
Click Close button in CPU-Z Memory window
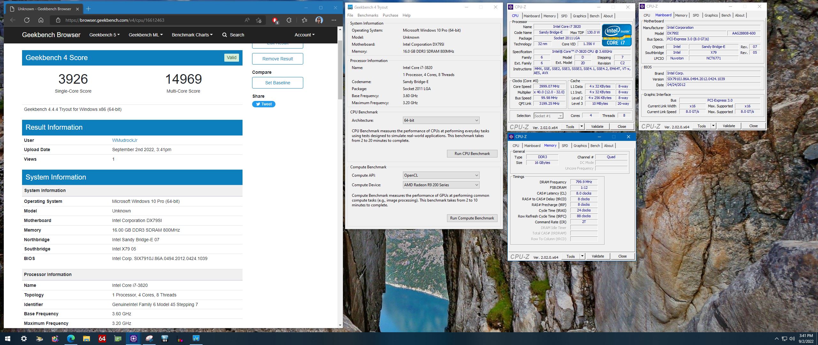622,256
